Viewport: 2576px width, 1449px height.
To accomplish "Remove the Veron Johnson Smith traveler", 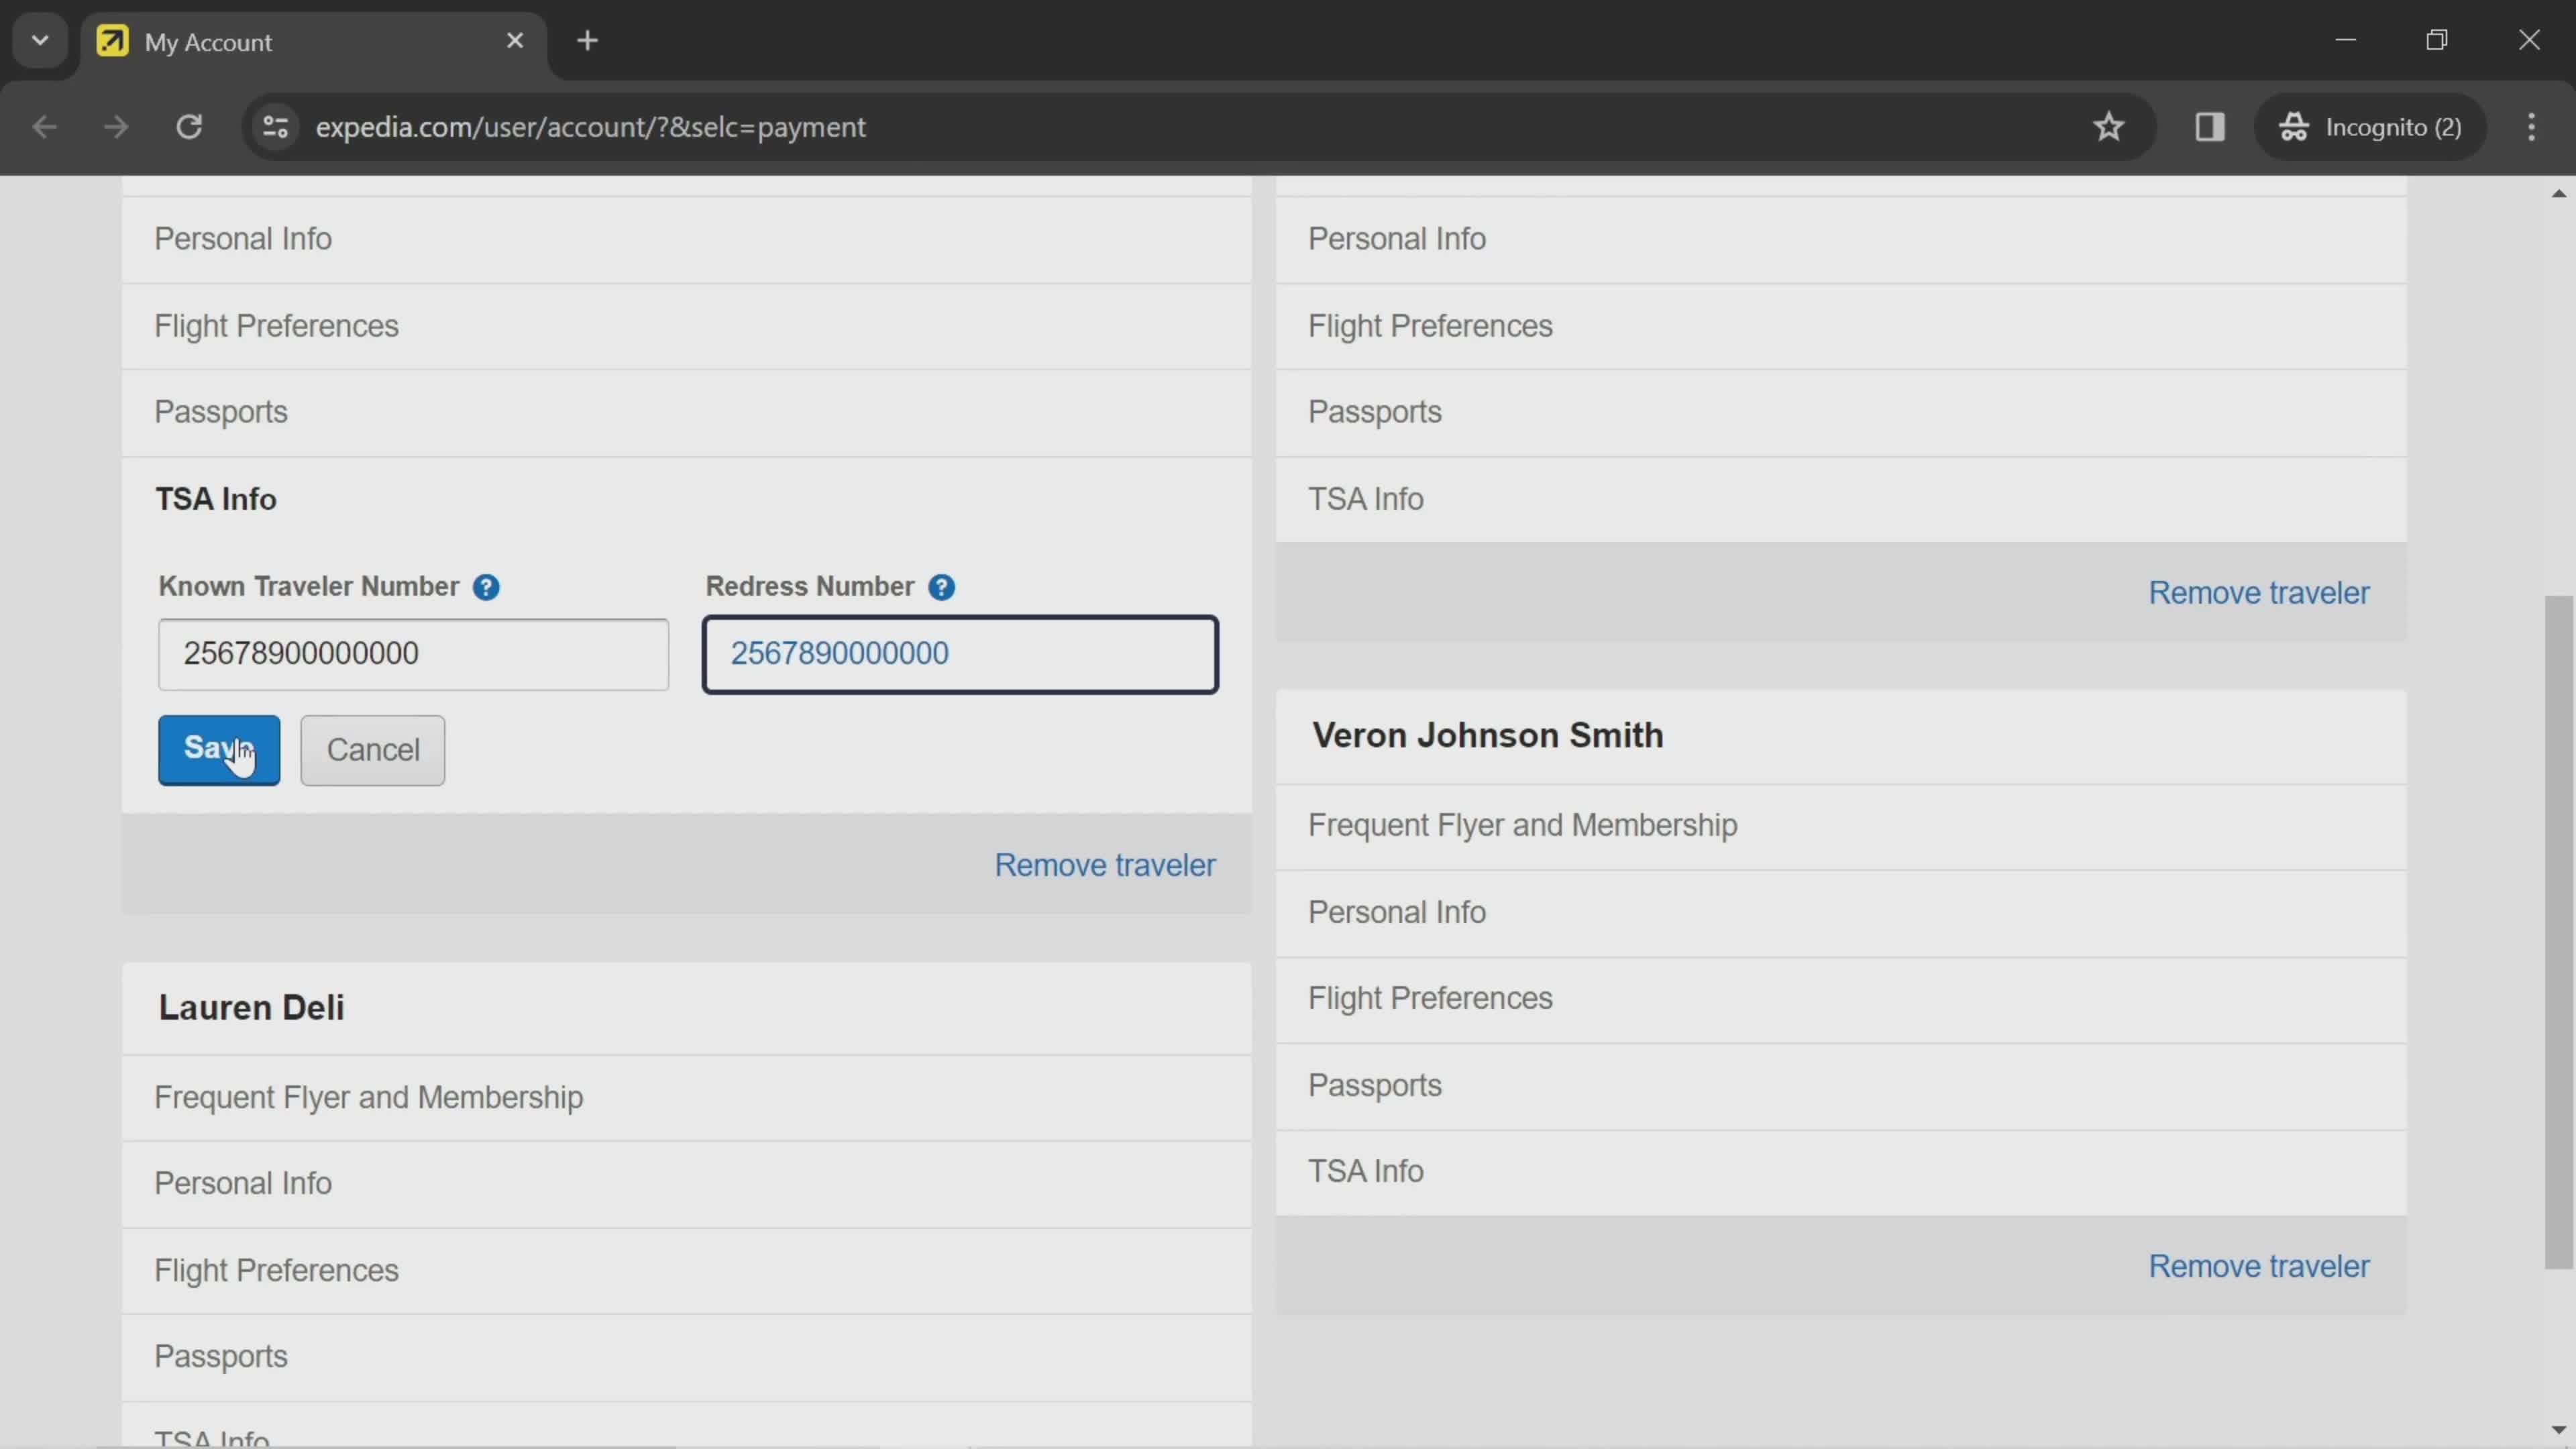I will pos(2259,1267).
